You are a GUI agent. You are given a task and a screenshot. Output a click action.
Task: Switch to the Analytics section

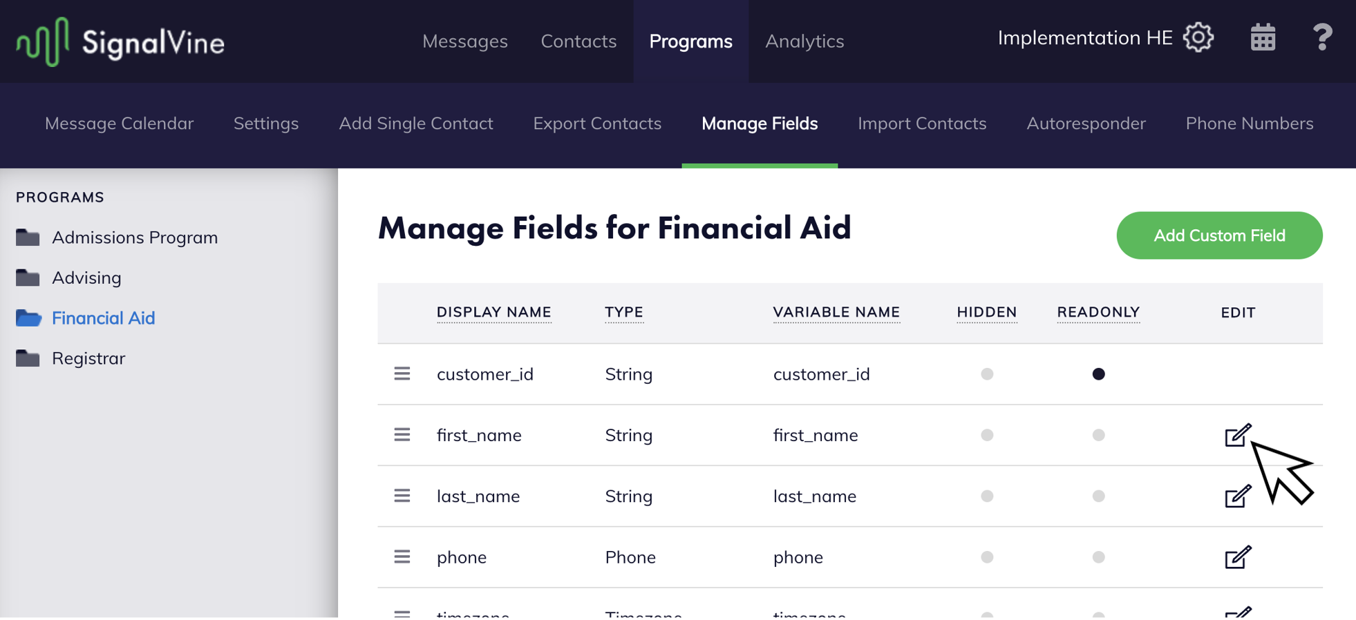[x=804, y=41]
